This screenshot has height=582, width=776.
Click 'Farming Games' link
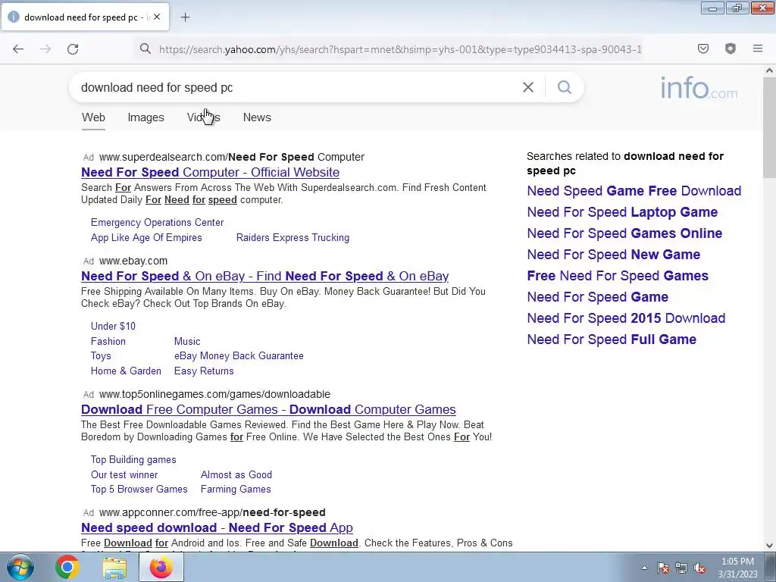(x=236, y=489)
